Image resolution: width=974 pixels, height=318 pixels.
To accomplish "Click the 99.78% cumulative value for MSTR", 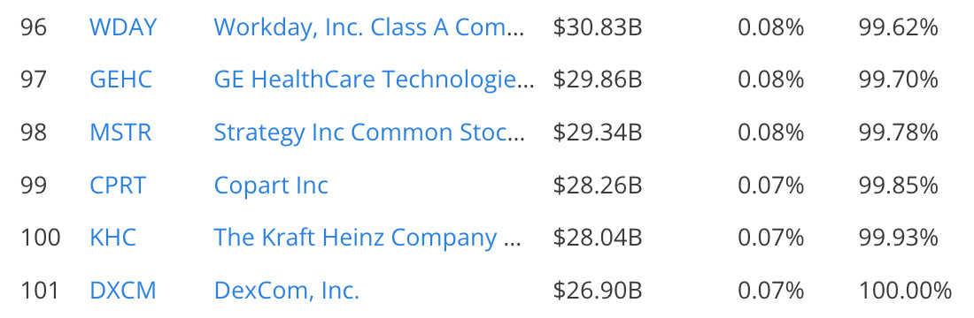I will 898,132.
